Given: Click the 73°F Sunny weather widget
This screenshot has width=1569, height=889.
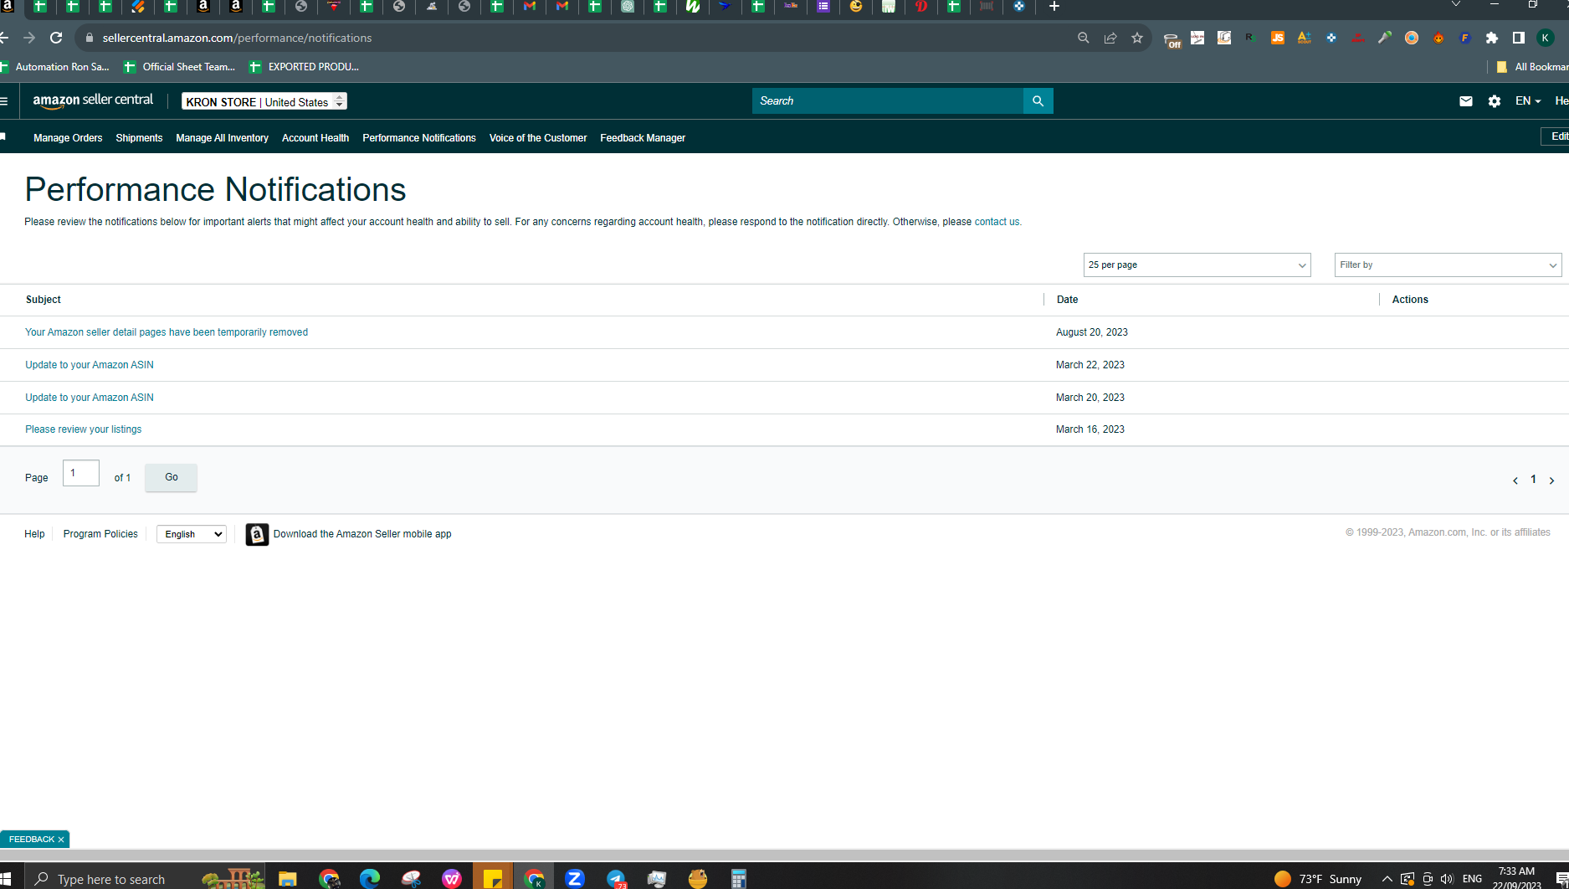Looking at the screenshot, I should coord(1318,878).
